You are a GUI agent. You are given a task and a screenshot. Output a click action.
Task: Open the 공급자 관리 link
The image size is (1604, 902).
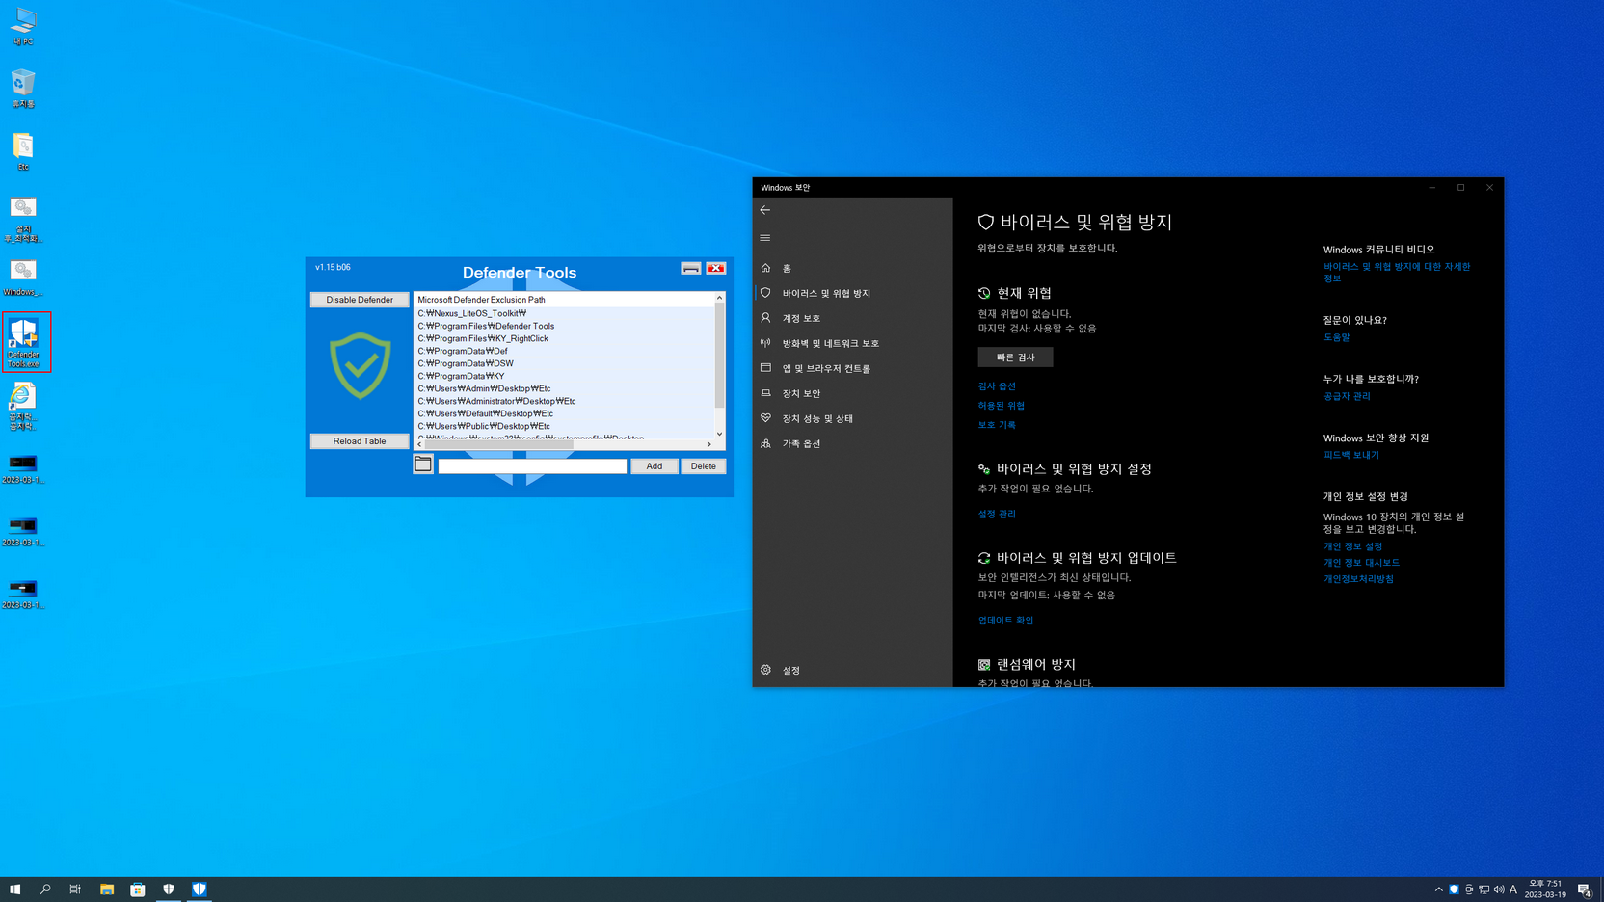coord(1347,396)
